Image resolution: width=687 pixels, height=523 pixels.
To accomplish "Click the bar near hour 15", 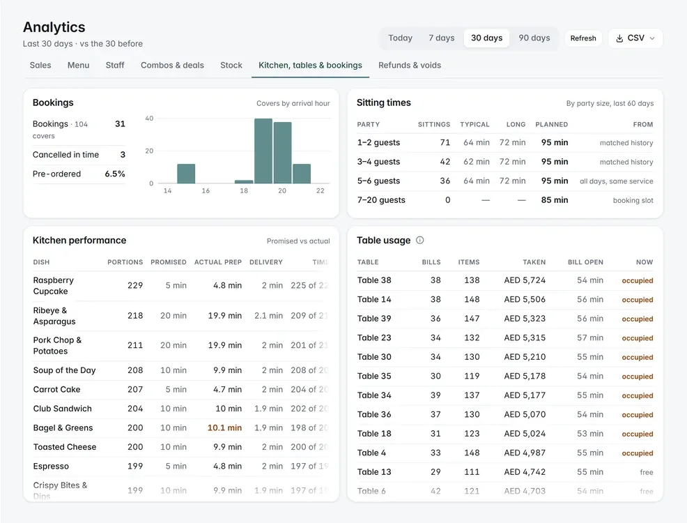I will pos(186,174).
